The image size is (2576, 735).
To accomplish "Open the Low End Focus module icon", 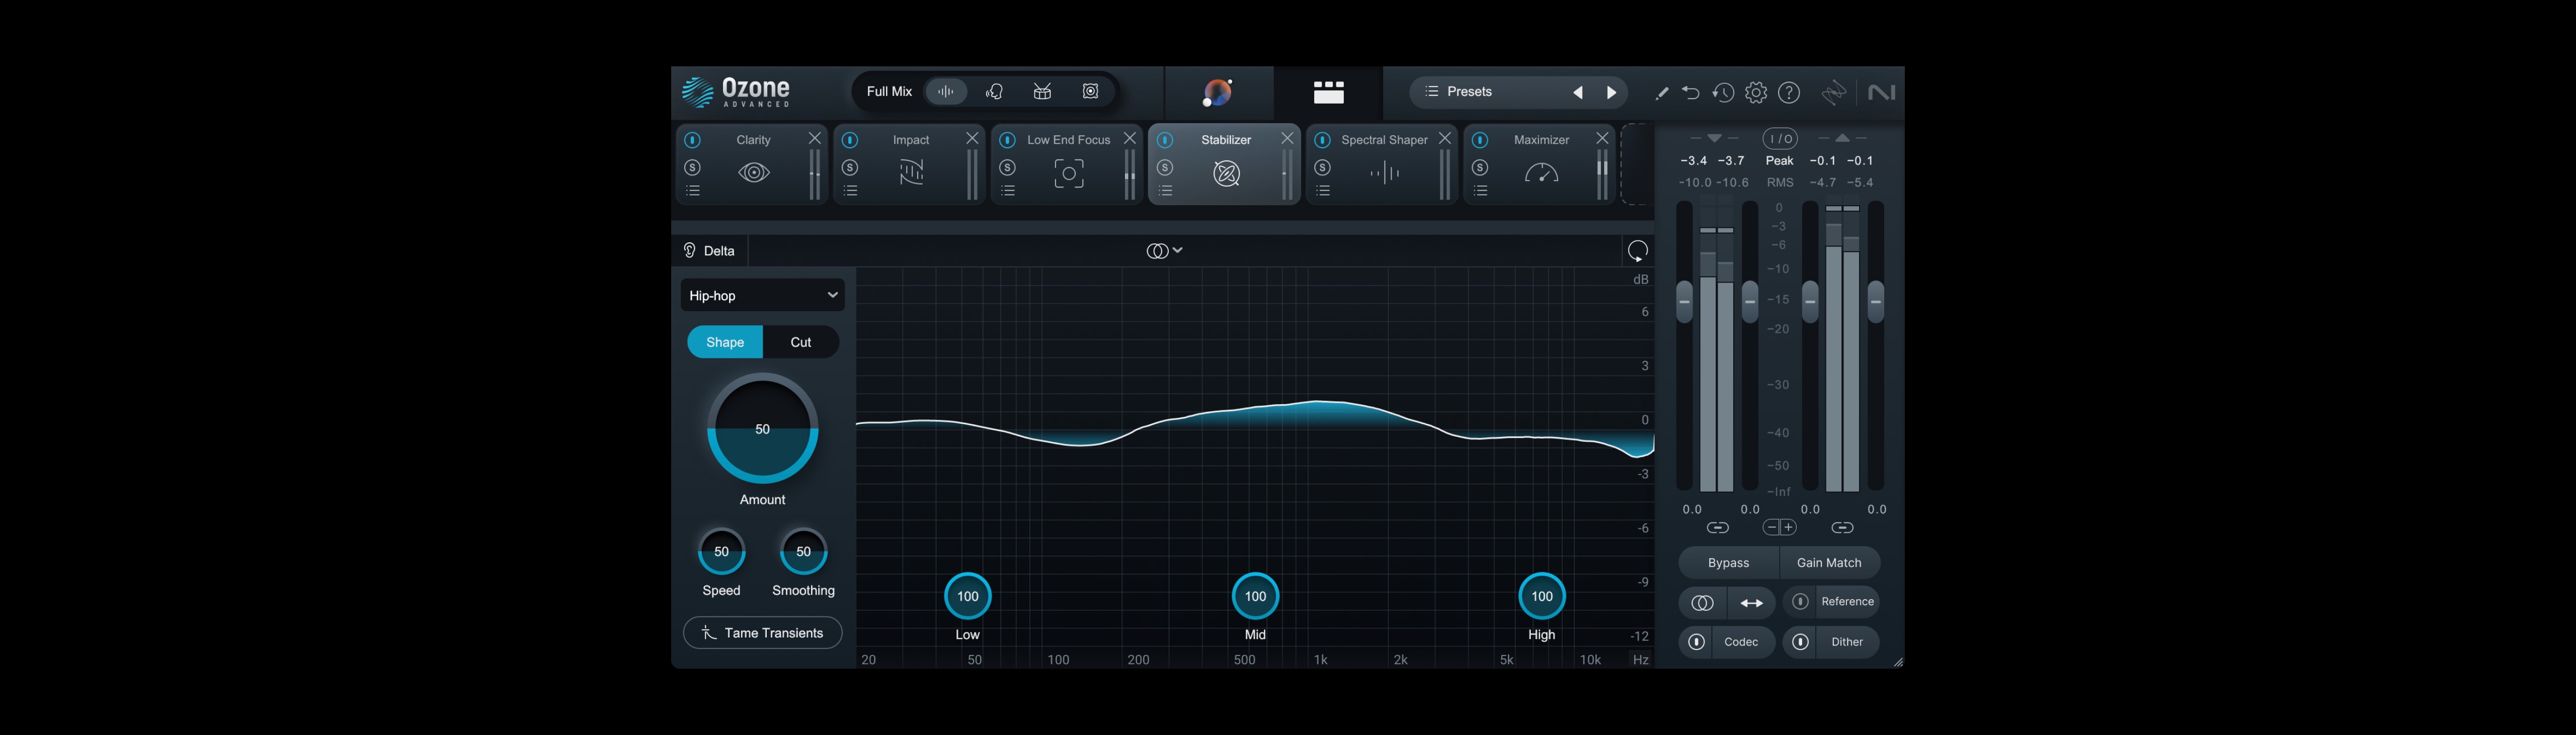I will tap(1069, 174).
